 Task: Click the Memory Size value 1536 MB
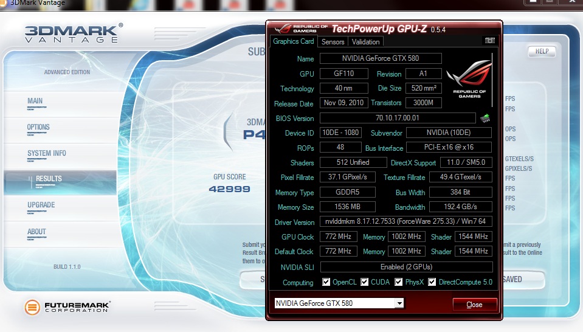click(348, 206)
